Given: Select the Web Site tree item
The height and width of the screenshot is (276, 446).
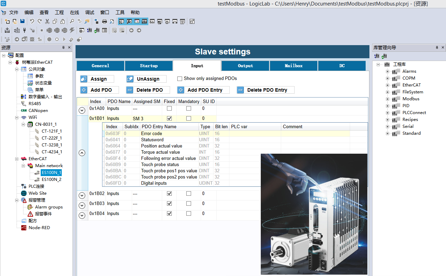Looking at the screenshot, I should pyautogui.click(x=38, y=193).
